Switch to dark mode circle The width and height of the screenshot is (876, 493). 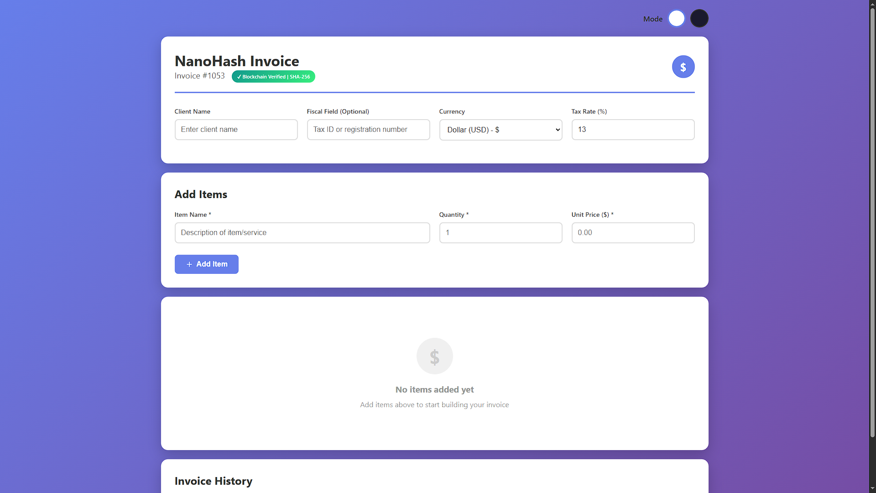click(699, 19)
